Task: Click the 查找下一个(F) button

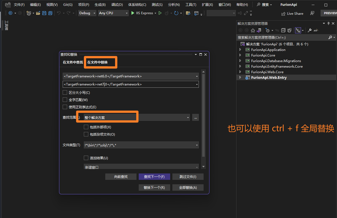Action: [x=154, y=177]
